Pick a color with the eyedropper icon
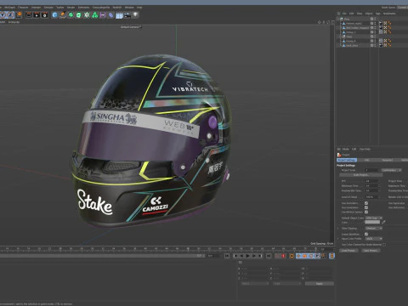This screenshot has width=408, height=306. pyautogui.click(x=383, y=222)
